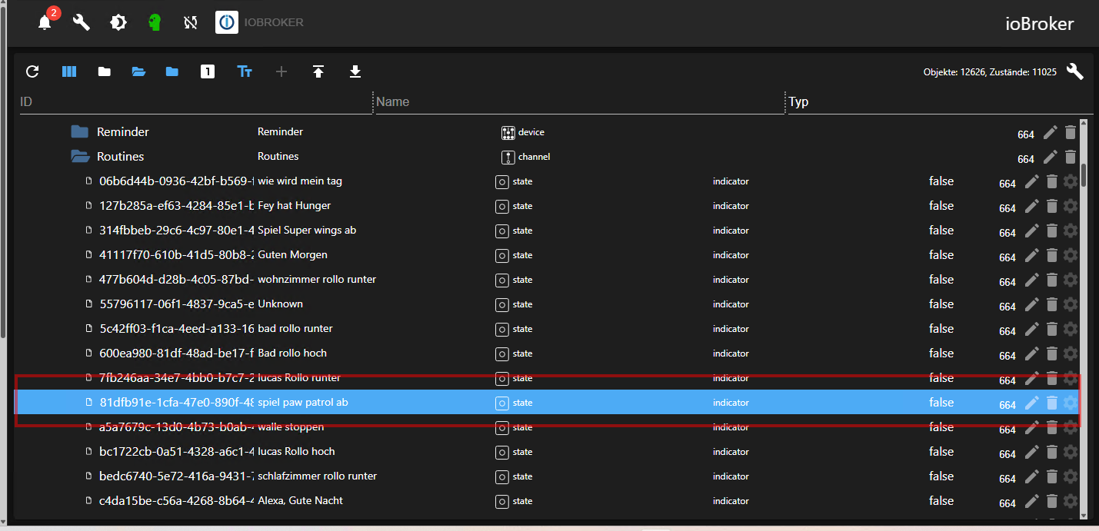Expand all nodes with the open folder icon
1099x531 pixels.
click(138, 71)
